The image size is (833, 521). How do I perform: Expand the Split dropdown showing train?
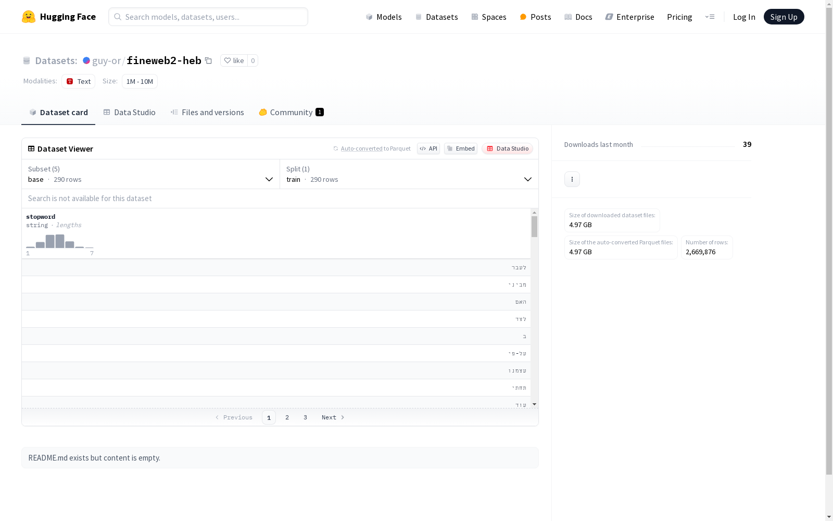point(409,174)
